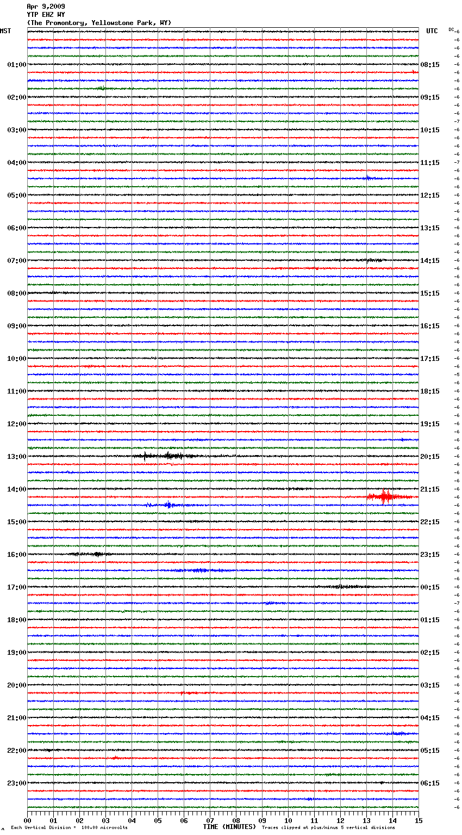Click minute axis label "15" at bottom right
Image resolution: width=462 pixels, height=835 pixels.
click(419, 820)
